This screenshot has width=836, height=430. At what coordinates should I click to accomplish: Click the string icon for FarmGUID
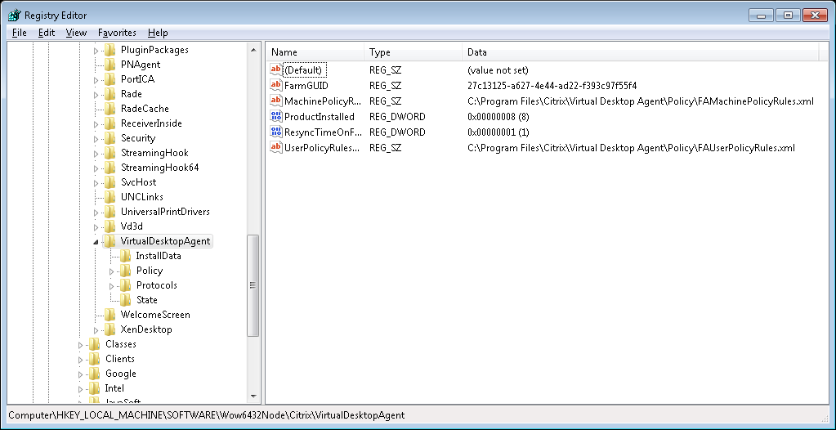tap(275, 85)
